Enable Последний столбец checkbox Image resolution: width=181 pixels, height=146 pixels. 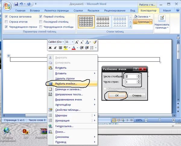click(x=41, y=22)
